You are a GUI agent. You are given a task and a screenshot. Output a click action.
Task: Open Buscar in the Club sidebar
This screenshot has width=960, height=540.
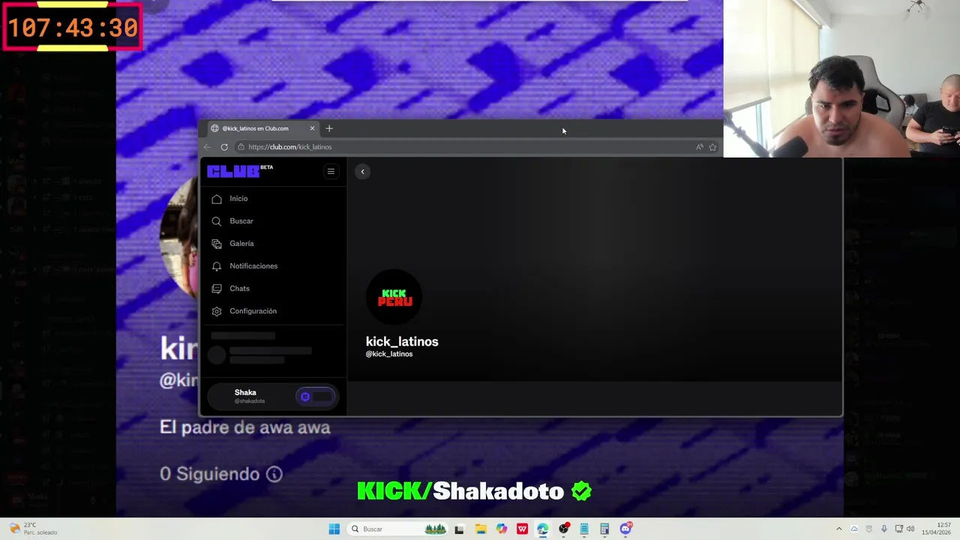pos(241,221)
